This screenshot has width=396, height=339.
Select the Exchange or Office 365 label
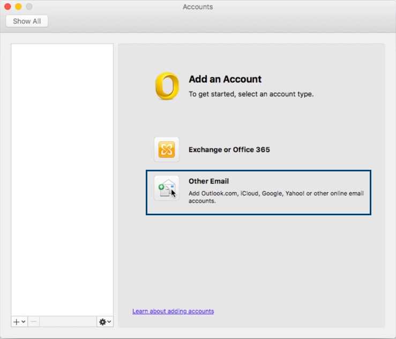(x=229, y=150)
